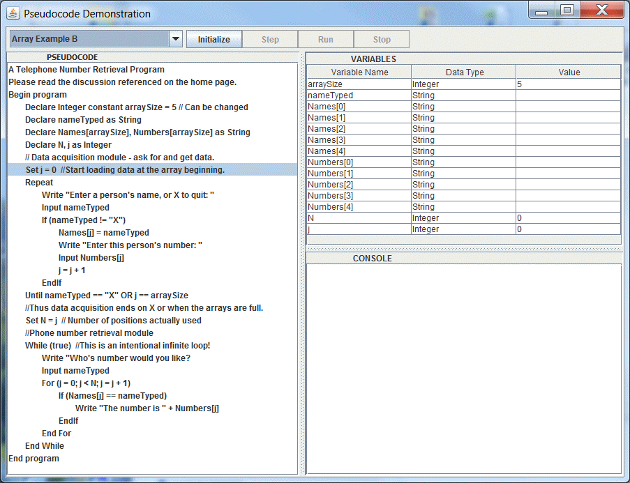Image resolution: width=630 pixels, height=483 pixels.
Task: Select the arraySize value cell showing 5
Action: [568, 84]
